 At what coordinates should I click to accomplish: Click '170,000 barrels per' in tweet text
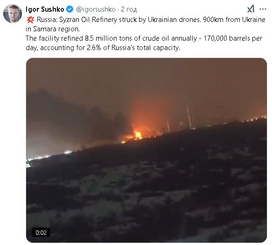coord(233,38)
